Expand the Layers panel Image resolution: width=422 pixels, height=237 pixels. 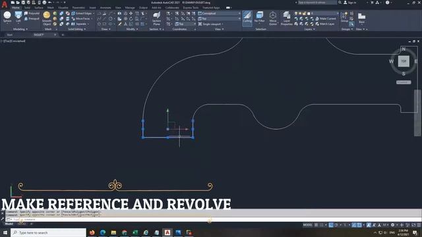pos(309,29)
